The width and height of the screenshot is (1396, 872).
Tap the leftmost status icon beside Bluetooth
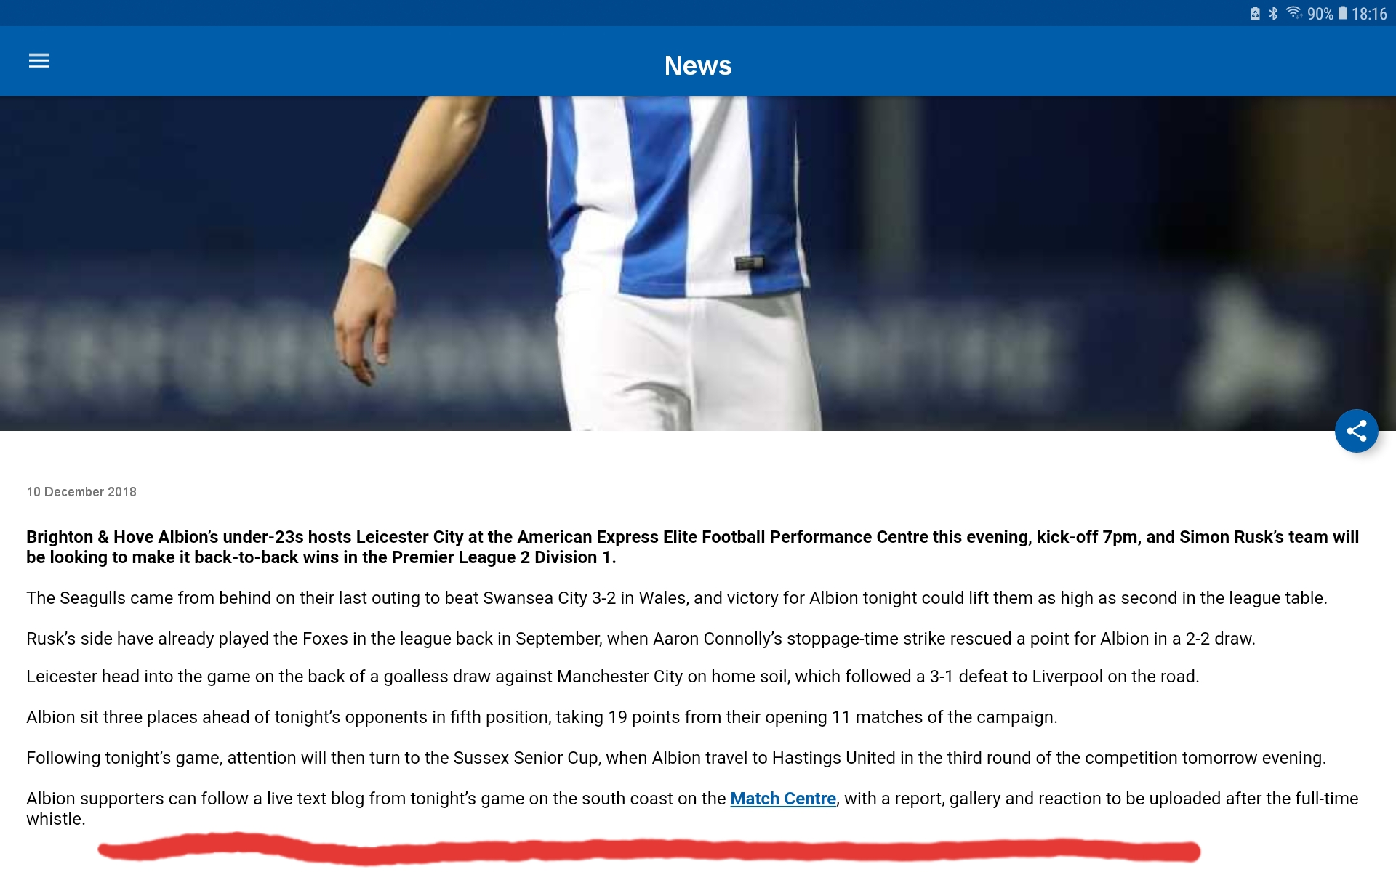[1255, 14]
